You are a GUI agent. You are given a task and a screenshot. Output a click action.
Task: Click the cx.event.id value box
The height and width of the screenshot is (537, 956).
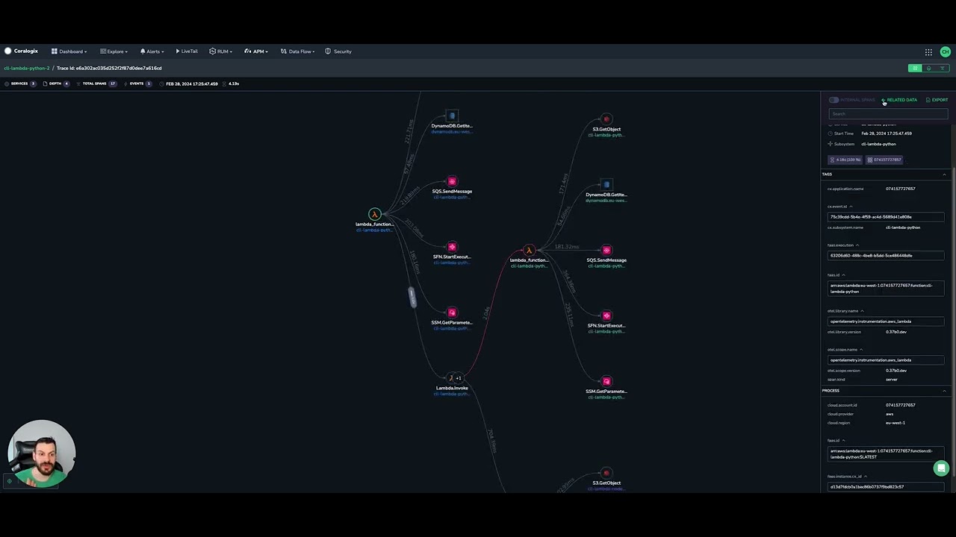[x=886, y=217]
